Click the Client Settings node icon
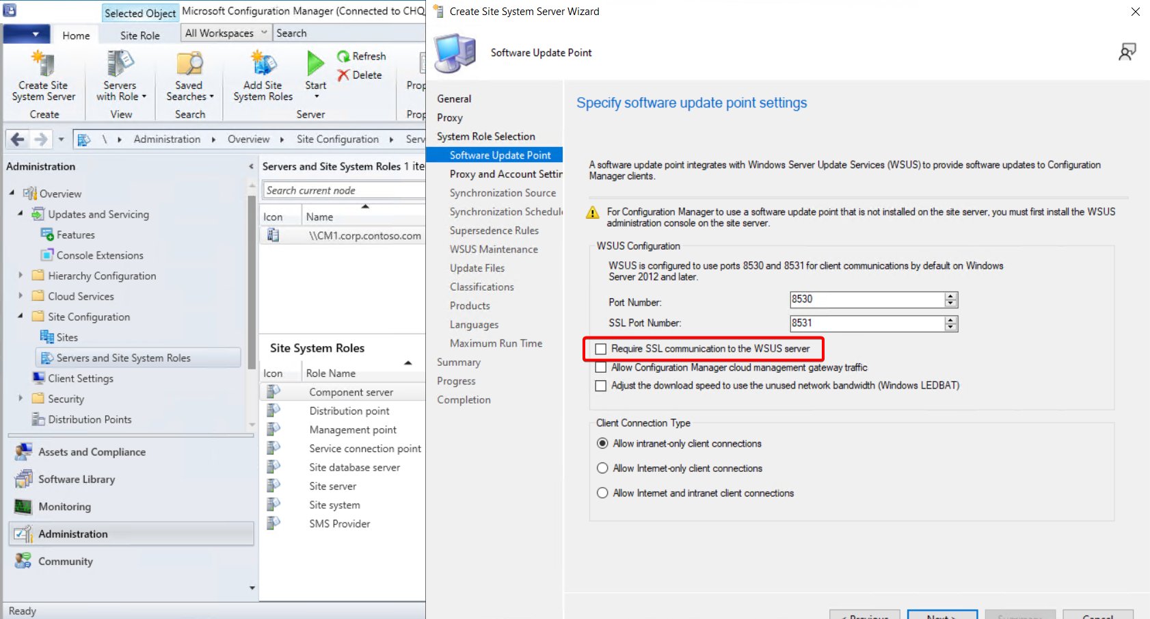The width and height of the screenshot is (1150, 619). [39, 378]
